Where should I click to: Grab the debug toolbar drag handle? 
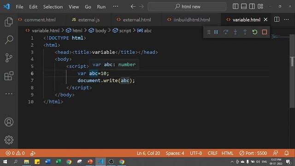pos(209,32)
